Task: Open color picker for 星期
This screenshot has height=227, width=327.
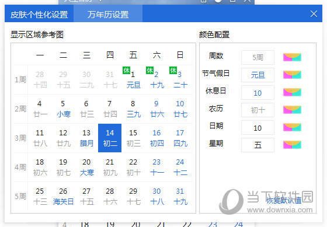Action: 292,145
